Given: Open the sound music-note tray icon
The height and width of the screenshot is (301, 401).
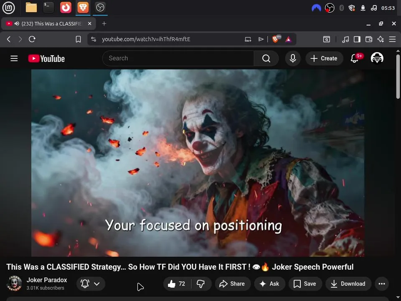Looking at the screenshot, I should point(373,8).
